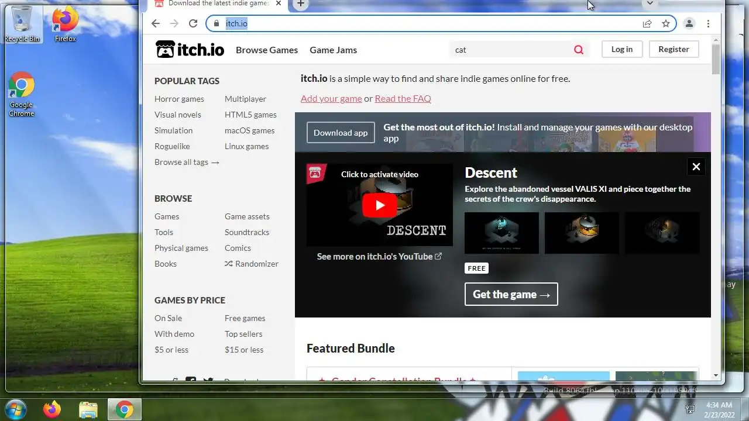Open On Sale games link
Screen dimensions: 749x421
tap(168, 318)
